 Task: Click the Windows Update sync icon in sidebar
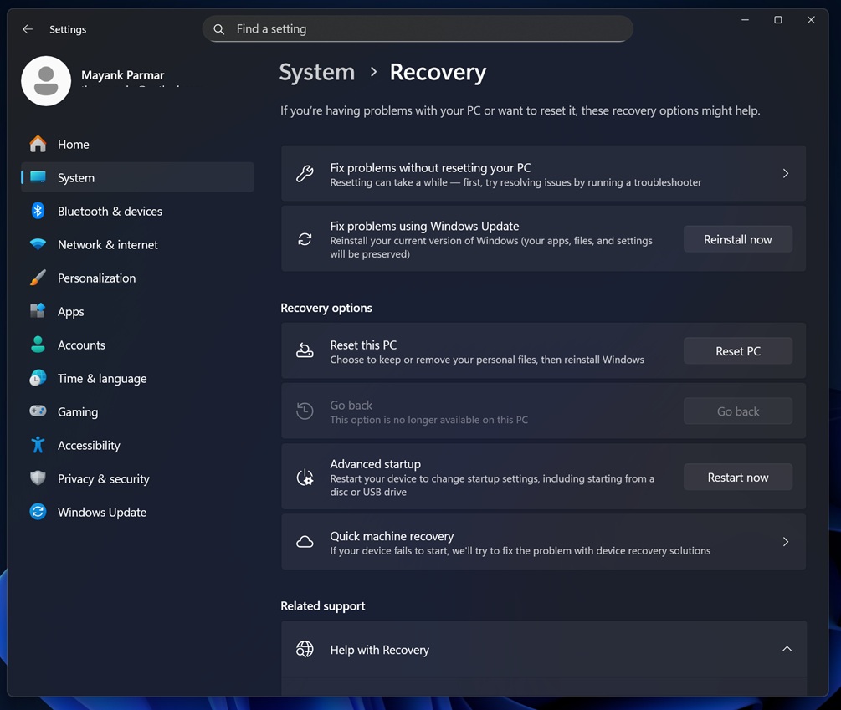(x=38, y=512)
